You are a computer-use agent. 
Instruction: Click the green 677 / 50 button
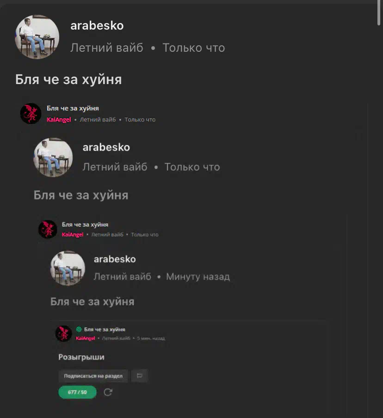tap(77, 392)
